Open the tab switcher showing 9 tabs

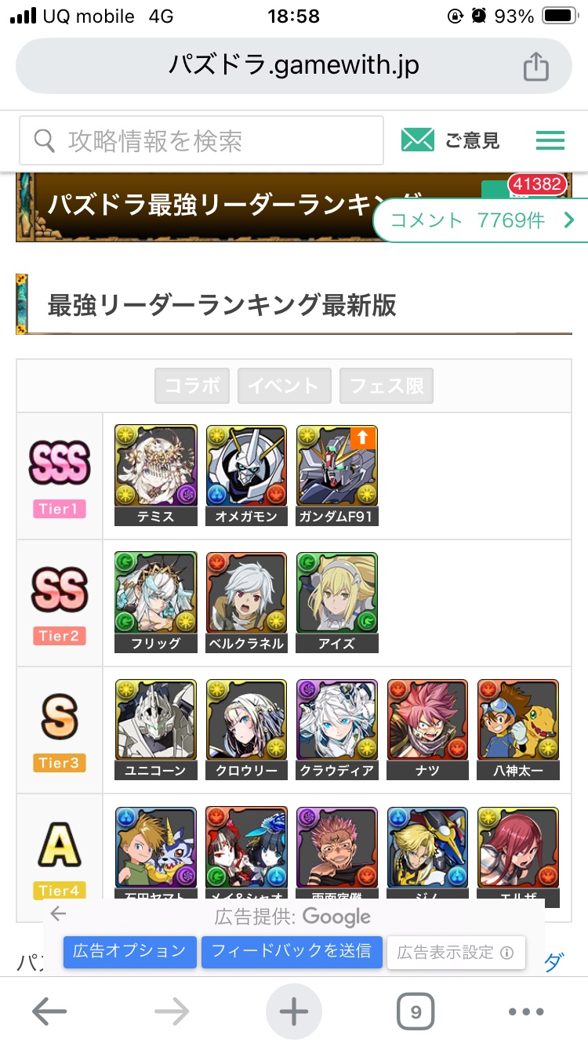click(416, 1012)
